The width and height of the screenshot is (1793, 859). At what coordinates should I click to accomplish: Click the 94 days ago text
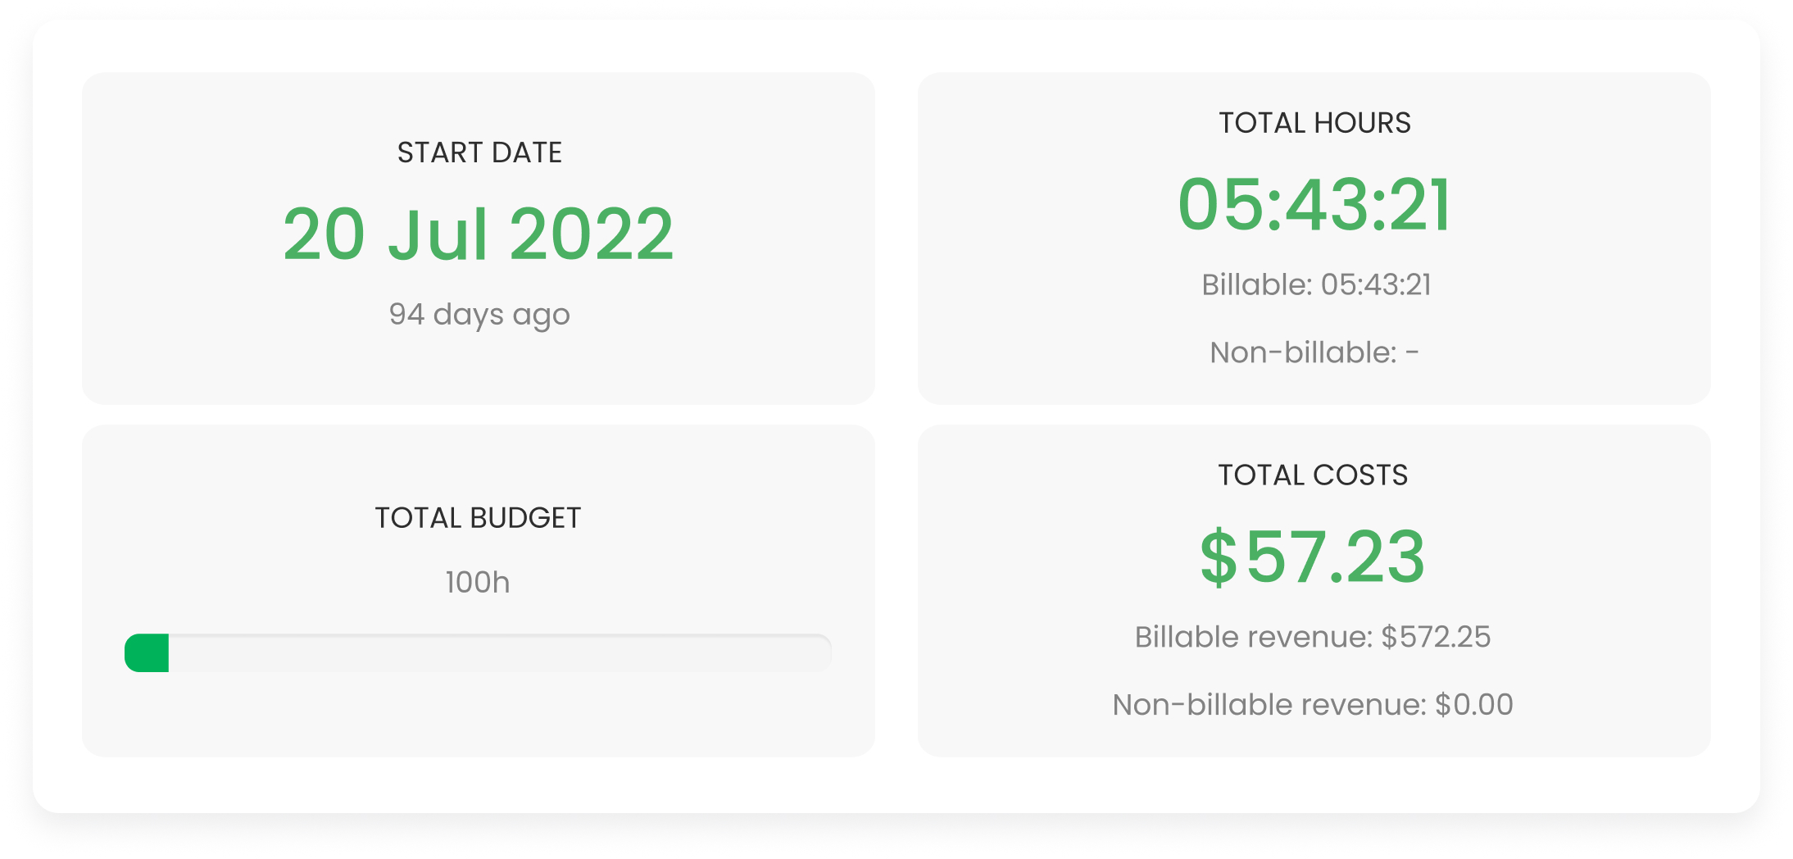pos(479,314)
